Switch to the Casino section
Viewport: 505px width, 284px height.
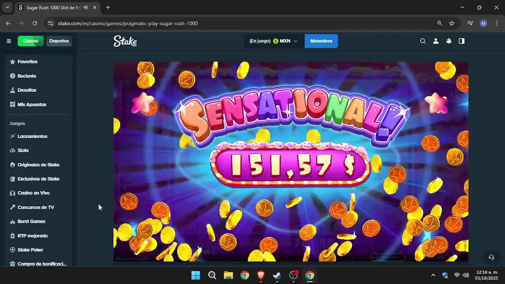[x=31, y=41]
